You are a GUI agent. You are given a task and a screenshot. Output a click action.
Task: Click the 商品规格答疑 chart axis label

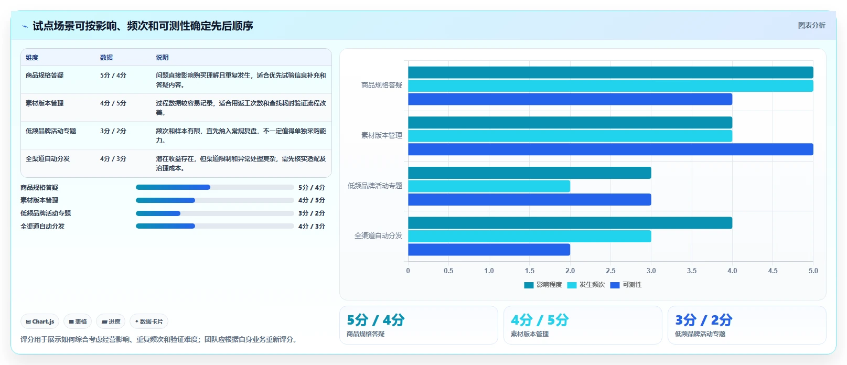[382, 85]
